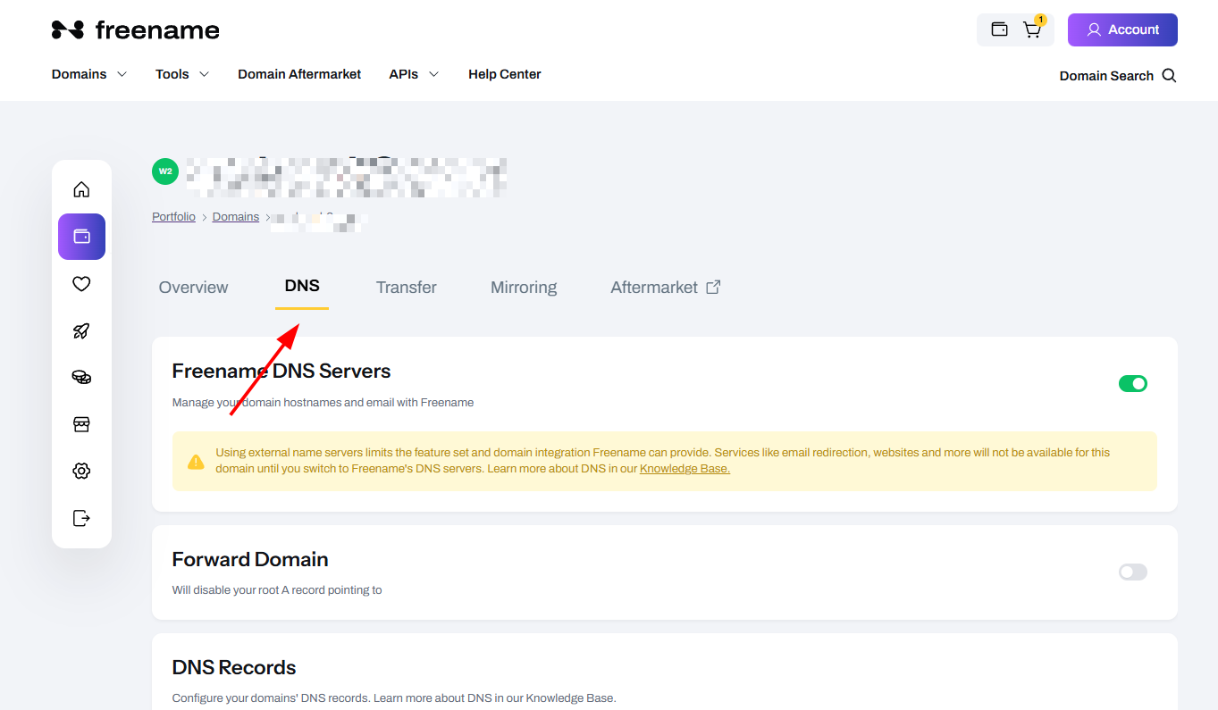The width and height of the screenshot is (1218, 710).
Task: Click the Domain Search link
Action: coord(1106,76)
